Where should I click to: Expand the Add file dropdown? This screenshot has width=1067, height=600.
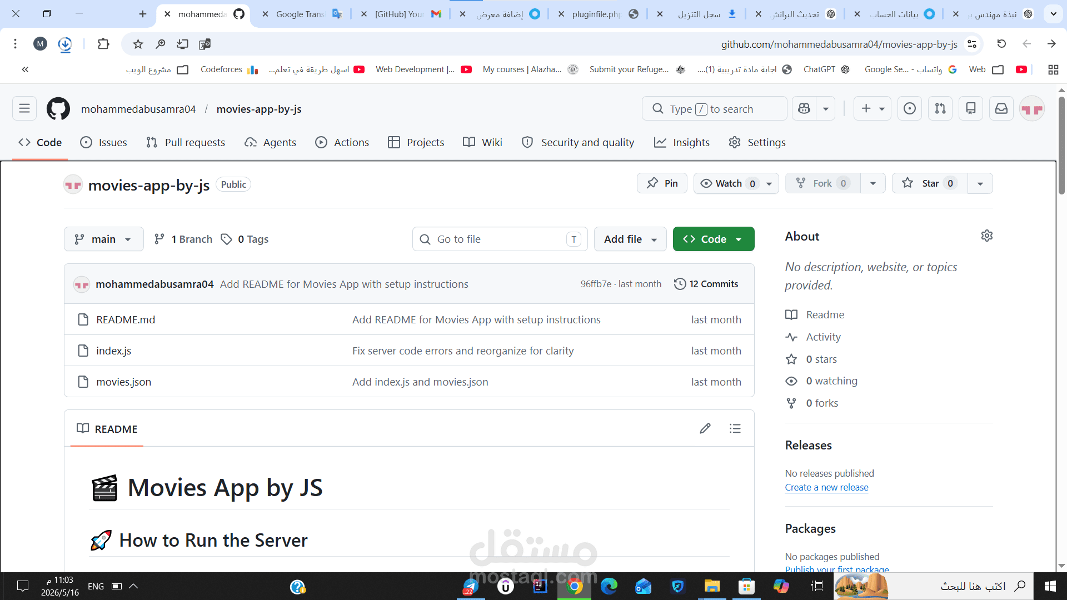(x=630, y=239)
